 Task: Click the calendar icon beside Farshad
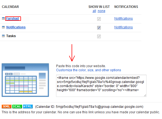pyautogui.click(x=3, y=19)
